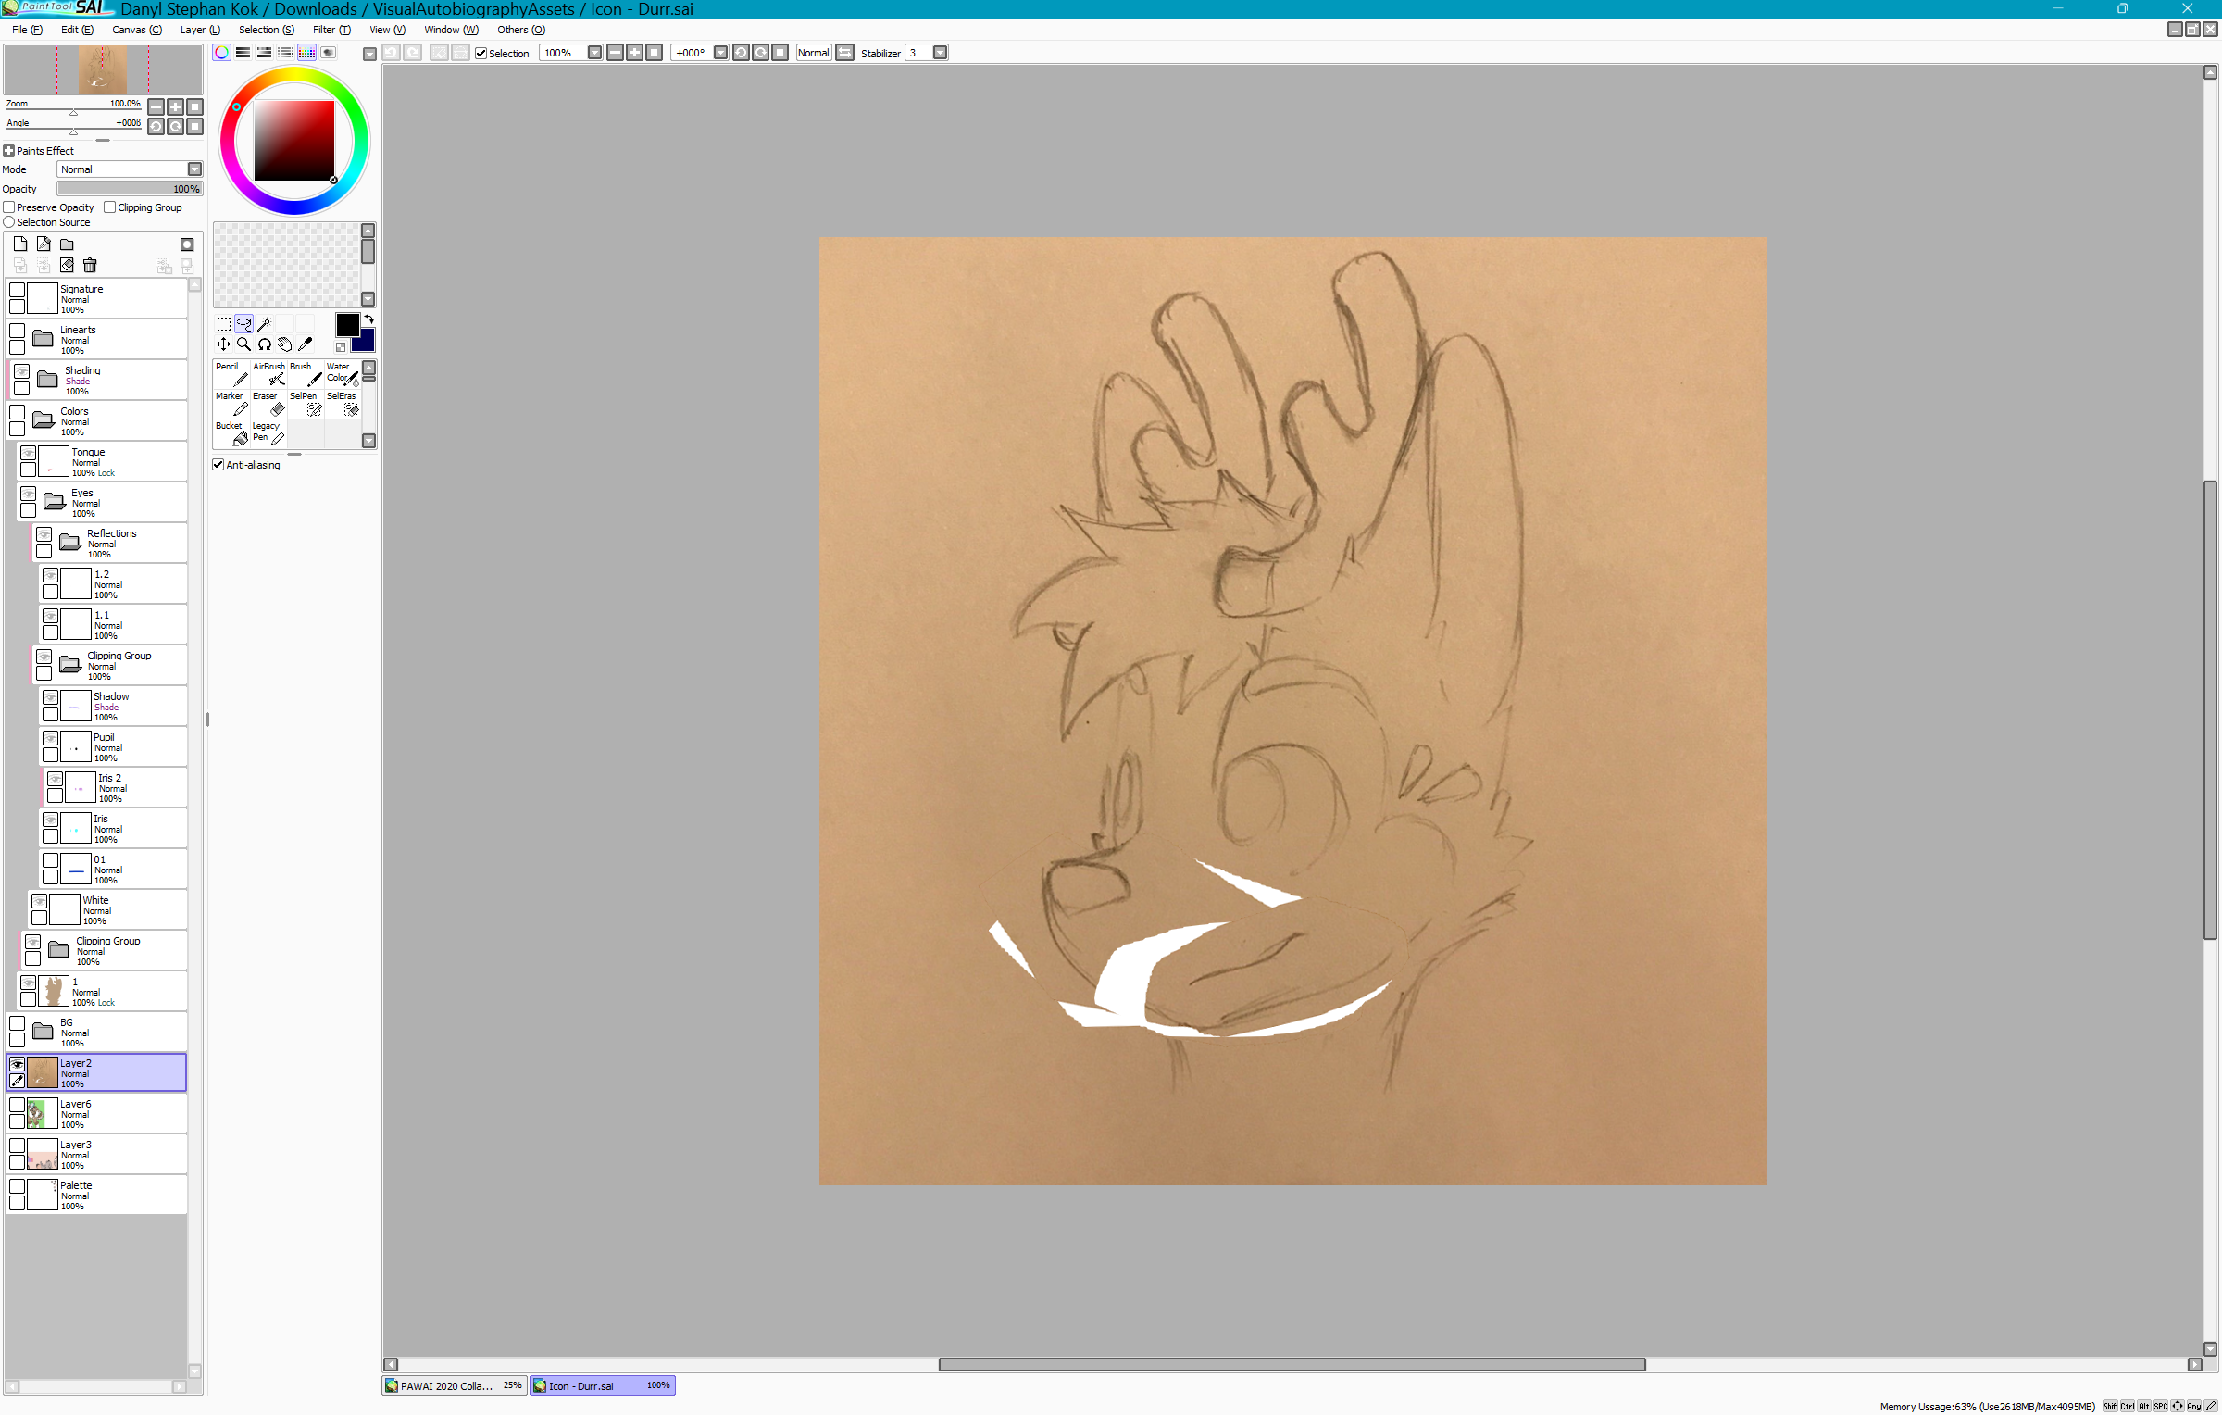Adjust the layer Opacity slider
Image resolution: width=2222 pixels, height=1415 pixels.
coord(130,189)
